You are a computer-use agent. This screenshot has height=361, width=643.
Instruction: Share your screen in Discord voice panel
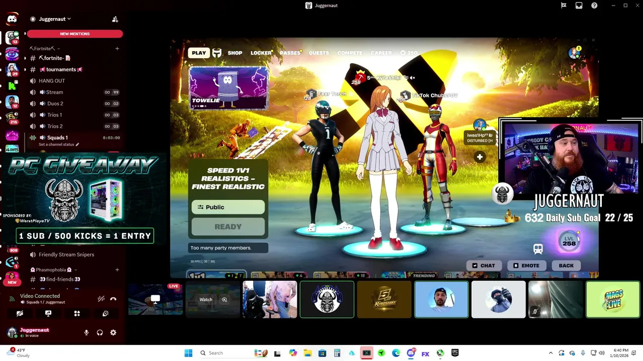pyautogui.click(x=48, y=313)
